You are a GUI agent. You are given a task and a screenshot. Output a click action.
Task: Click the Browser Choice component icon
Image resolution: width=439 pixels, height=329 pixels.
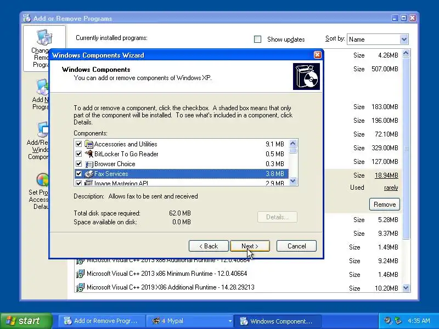[89, 164]
